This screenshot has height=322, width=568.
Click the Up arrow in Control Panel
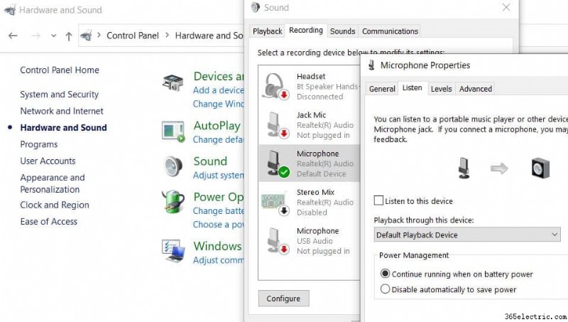coord(69,36)
